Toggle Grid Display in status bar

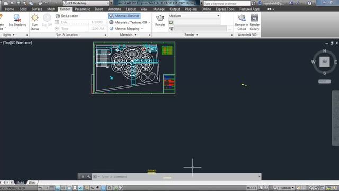(x=52, y=188)
